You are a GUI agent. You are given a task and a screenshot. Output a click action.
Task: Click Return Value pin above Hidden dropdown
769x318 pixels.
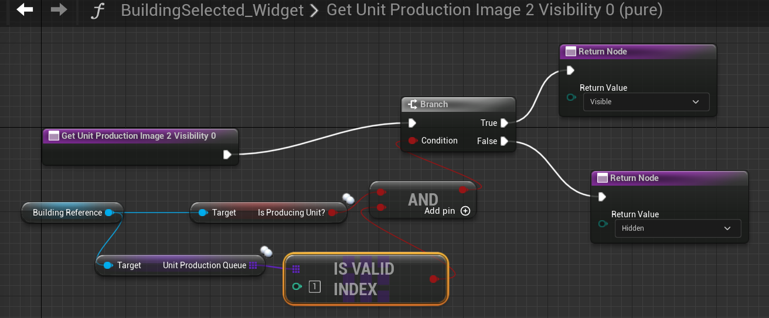(x=602, y=224)
